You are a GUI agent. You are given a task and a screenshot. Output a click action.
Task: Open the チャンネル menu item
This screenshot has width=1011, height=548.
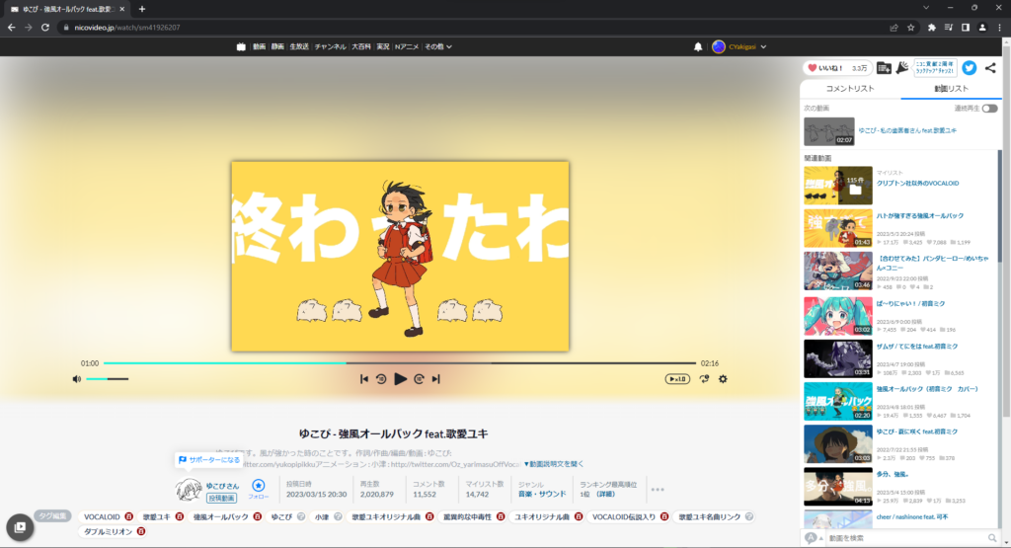click(x=330, y=46)
